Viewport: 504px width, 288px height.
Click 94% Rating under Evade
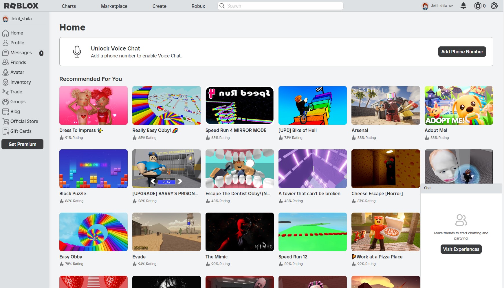pyautogui.click(x=147, y=264)
